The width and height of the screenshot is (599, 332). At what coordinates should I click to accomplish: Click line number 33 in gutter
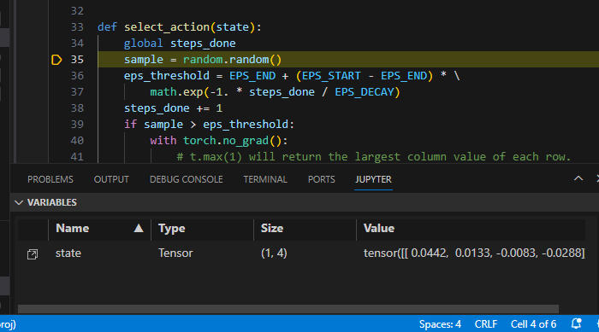click(x=77, y=27)
